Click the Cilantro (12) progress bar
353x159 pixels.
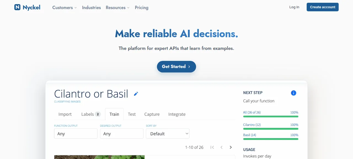(x=271, y=129)
